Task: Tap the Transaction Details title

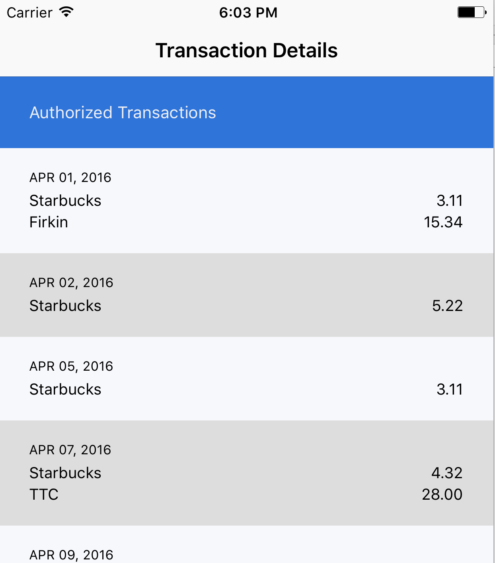Action: 247,51
